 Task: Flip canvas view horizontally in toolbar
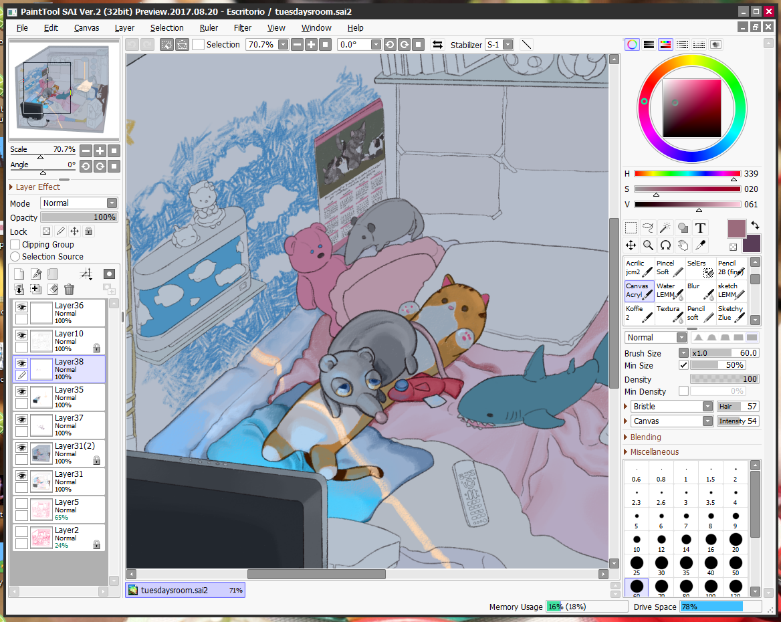[x=437, y=45]
